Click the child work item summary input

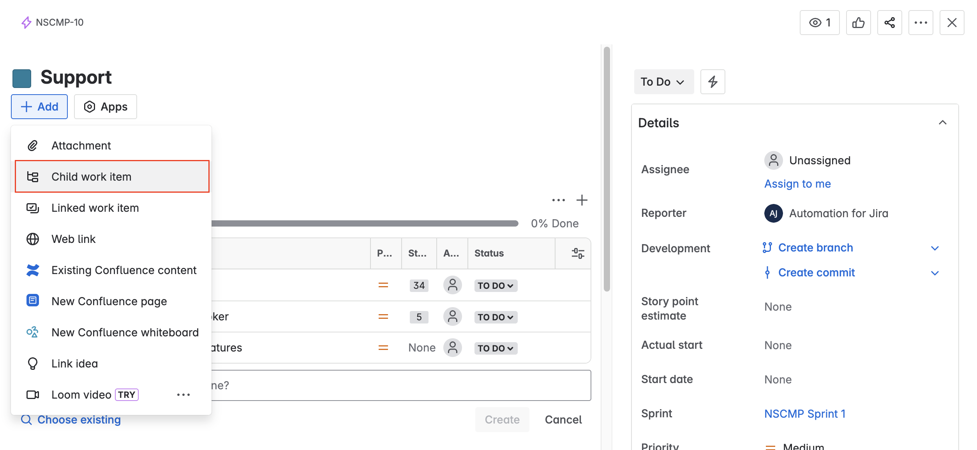click(x=401, y=385)
